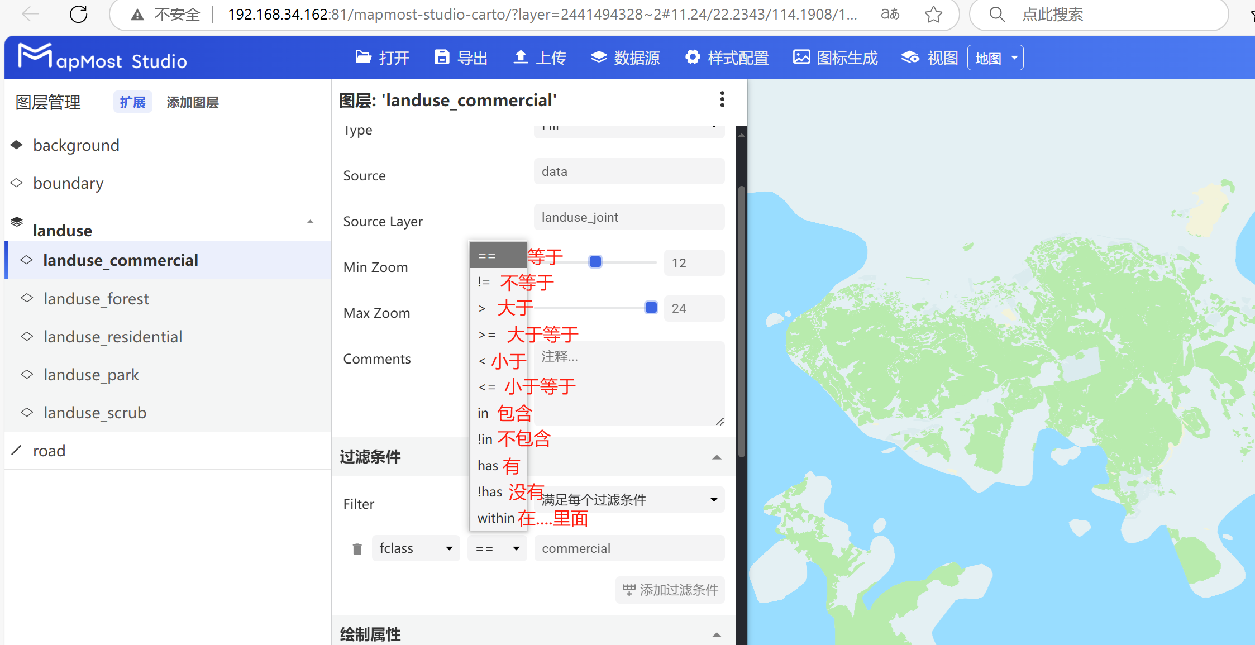Open the 视图 view panel

928,58
